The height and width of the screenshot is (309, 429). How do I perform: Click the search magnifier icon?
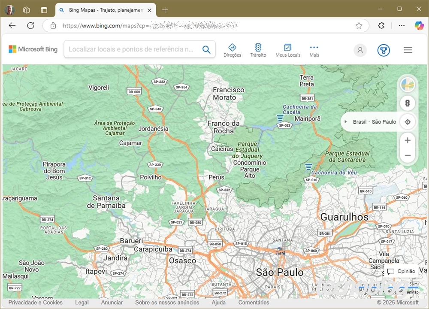pos(206,49)
